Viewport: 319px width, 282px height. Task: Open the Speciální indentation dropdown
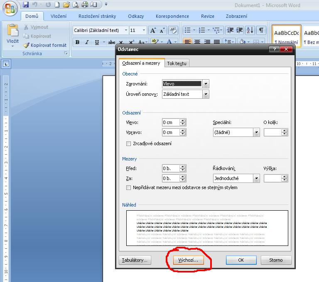click(256, 133)
